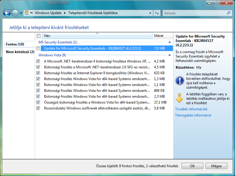Uncheck the Összegző biztonsági frissítés checkbox
The image size is (235, 176).
click(38, 102)
